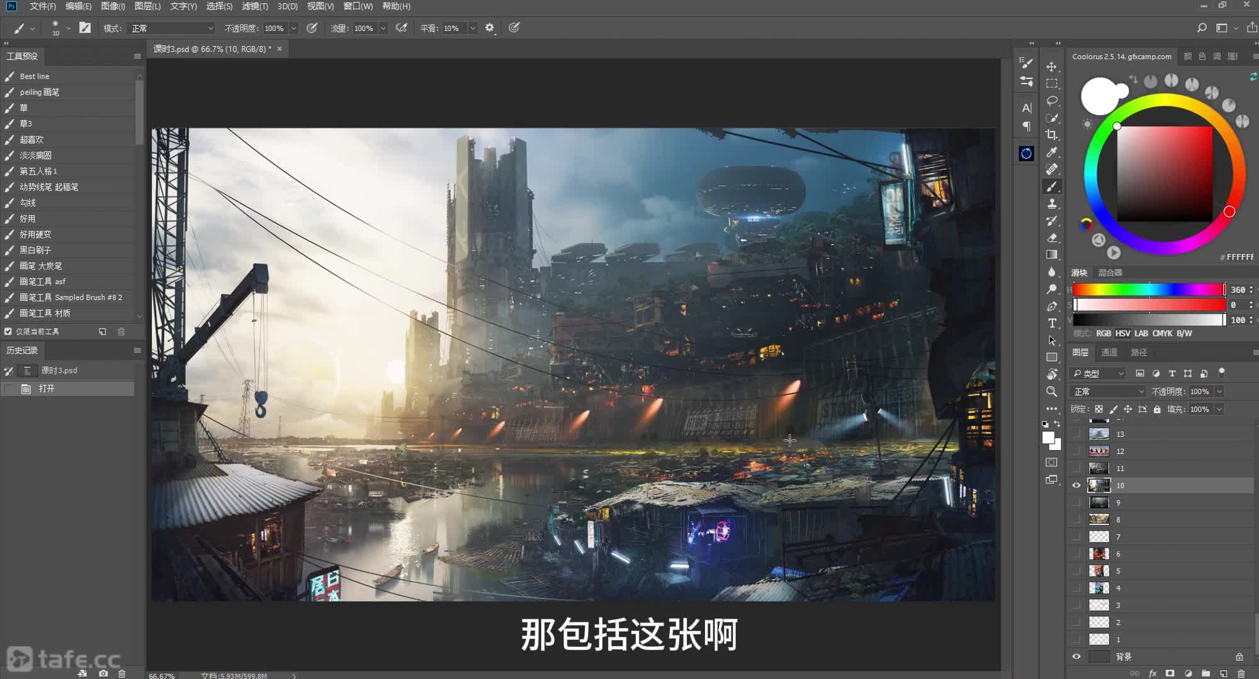Add a layer mask

[x=1170, y=673]
